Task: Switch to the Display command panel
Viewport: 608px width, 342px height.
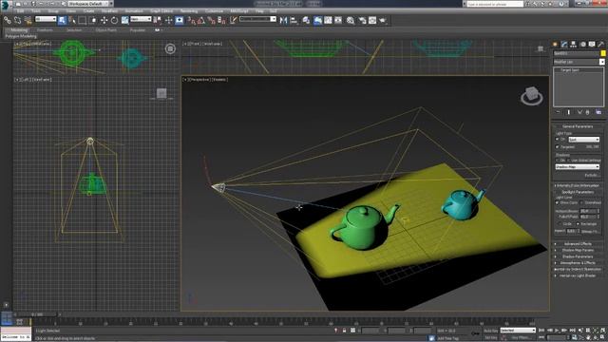Action: [x=592, y=45]
